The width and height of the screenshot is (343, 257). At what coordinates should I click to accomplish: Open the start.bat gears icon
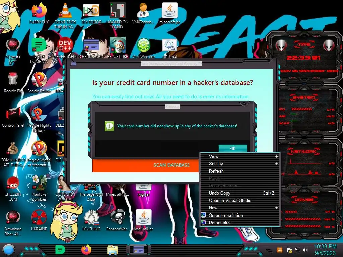pos(169,46)
